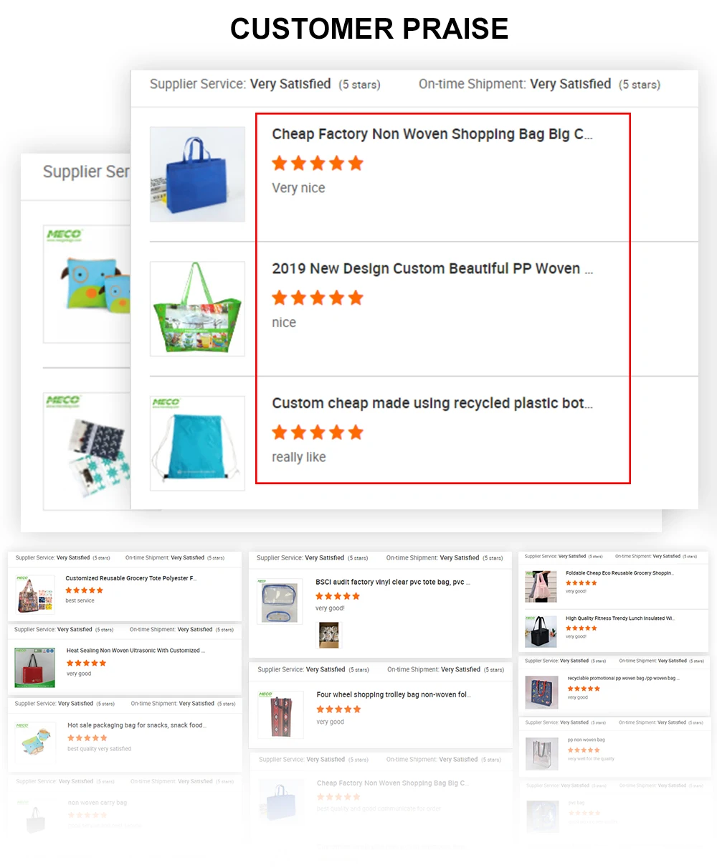Open 'Four wheel shopping trolley bag non-woven' title
717x868 pixels.
pyautogui.click(x=394, y=694)
